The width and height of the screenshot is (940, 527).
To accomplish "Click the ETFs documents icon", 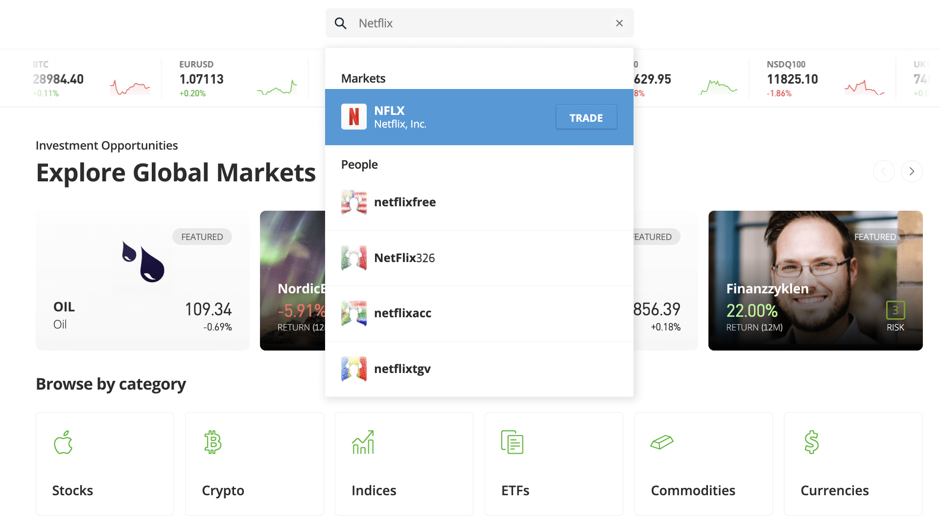I will coord(512,442).
